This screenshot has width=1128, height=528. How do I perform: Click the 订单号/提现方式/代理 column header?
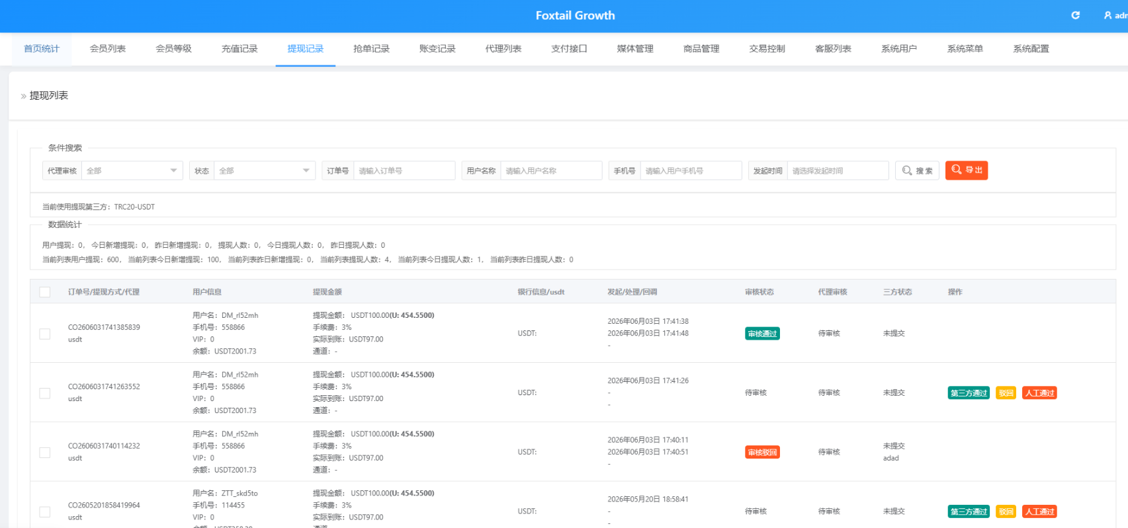(x=104, y=292)
